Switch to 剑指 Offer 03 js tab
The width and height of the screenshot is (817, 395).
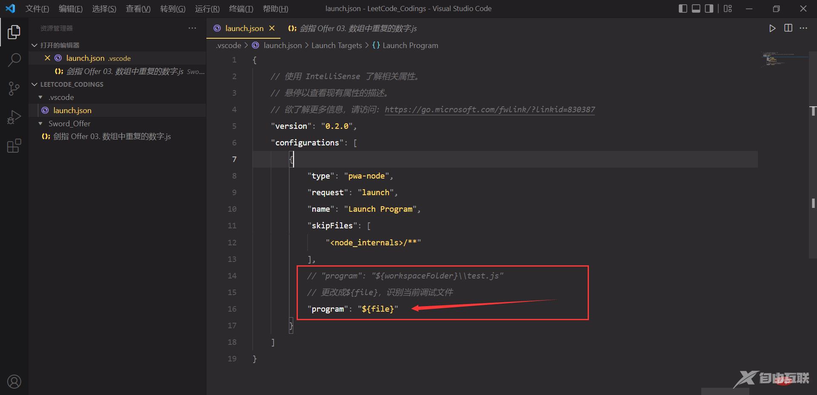(x=353, y=28)
